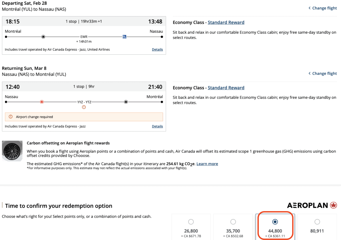Click the alert icon beside Airport change required
Screen dimensions: 341x240
(11, 117)
